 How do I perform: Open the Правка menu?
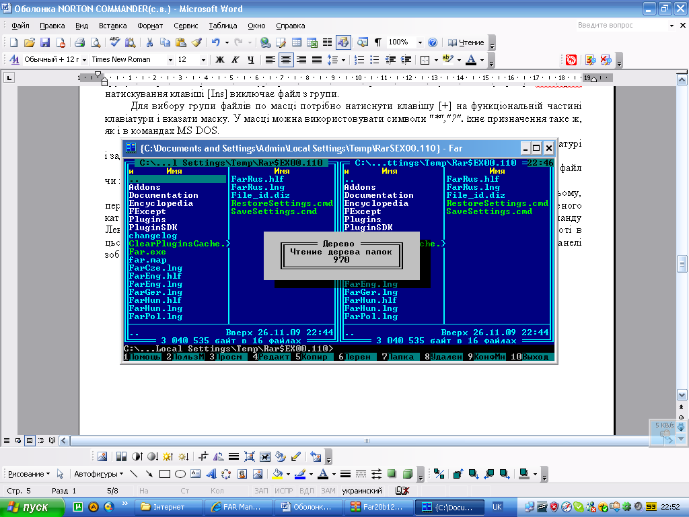(x=52, y=26)
